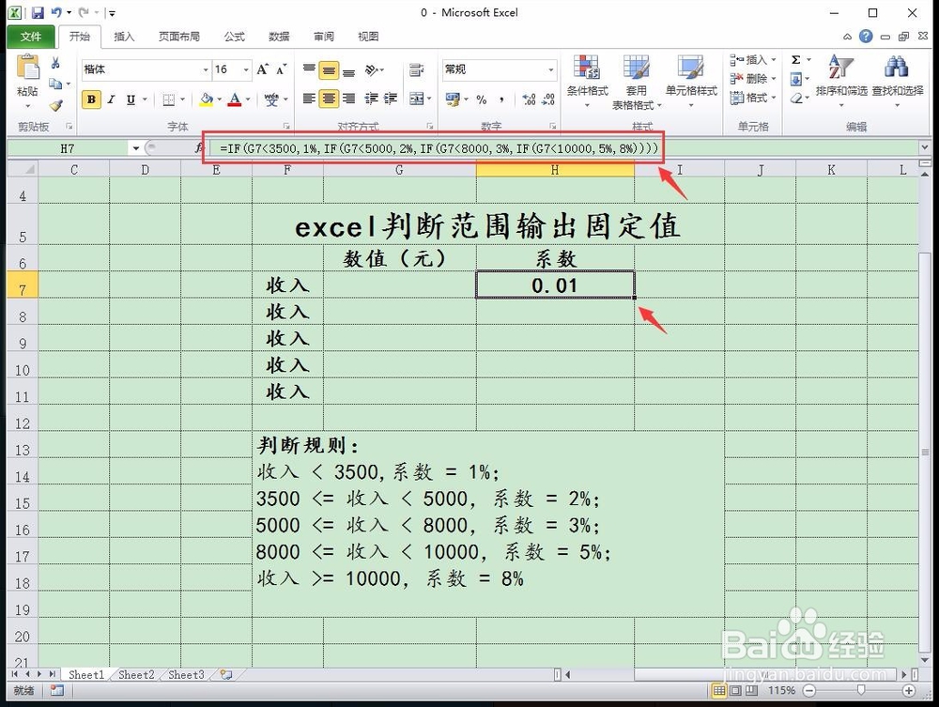The image size is (939, 707).
Task: Click font color red A
Action: (235, 100)
